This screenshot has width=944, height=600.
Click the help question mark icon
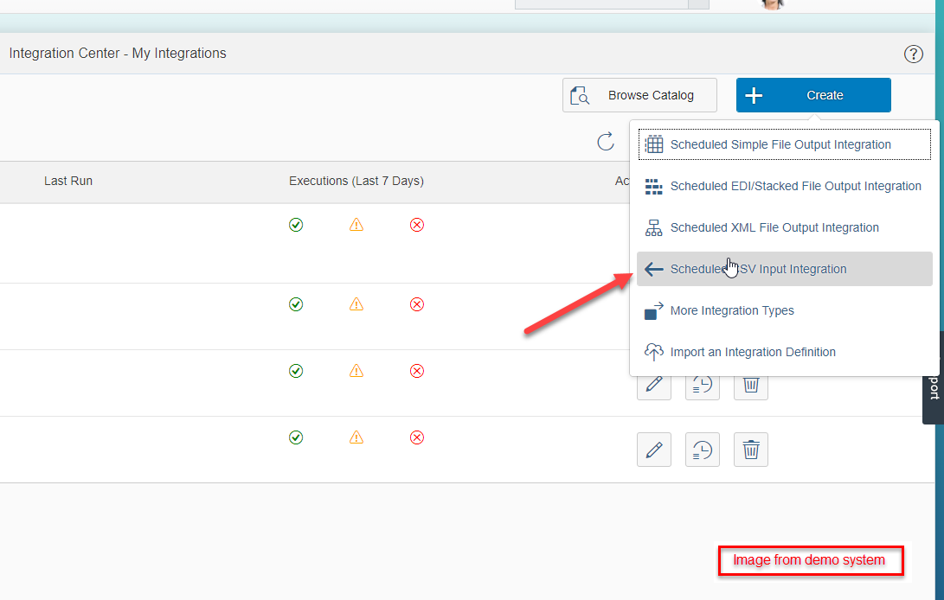pos(914,54)
